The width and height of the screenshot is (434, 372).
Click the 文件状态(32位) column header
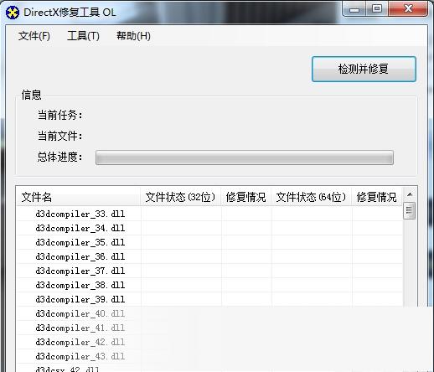pos(181,197)
